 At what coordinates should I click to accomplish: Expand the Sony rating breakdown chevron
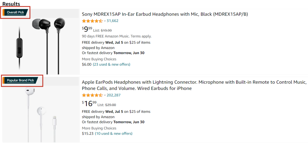(x=105, y=21)
